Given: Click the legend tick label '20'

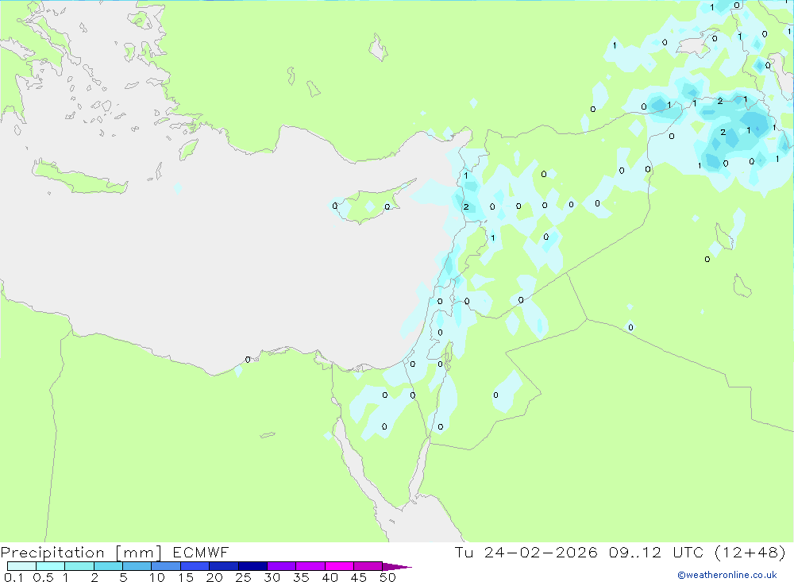Looking at the screenshot, I should 214,577.
